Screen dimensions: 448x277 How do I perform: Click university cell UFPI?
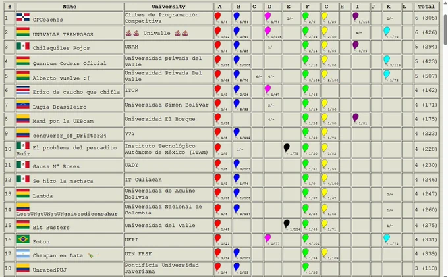169,239
